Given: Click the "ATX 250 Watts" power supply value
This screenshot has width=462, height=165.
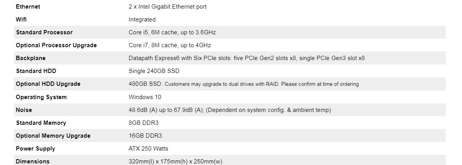Looking at the screenshot, I should pos(148,149).
